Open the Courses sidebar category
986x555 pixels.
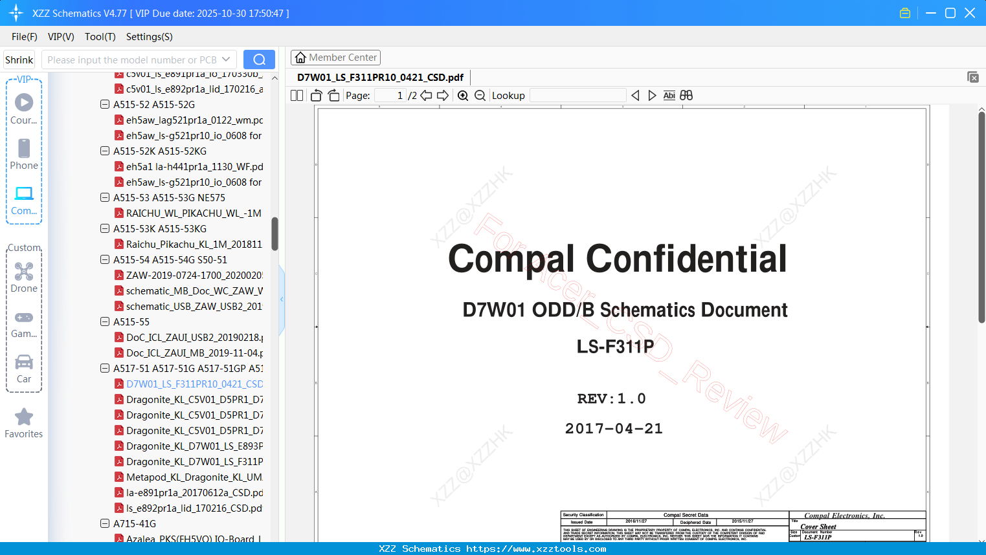(x=24, y=109)
